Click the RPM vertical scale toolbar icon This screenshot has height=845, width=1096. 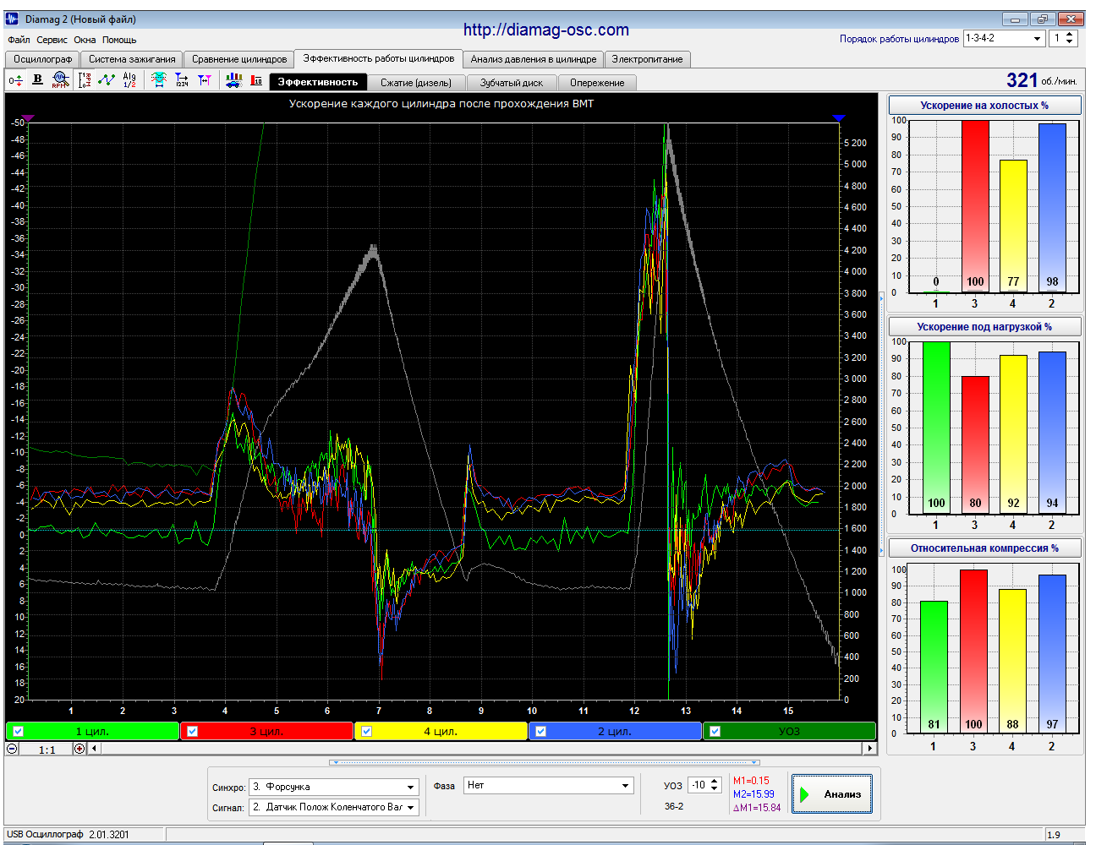85,80
